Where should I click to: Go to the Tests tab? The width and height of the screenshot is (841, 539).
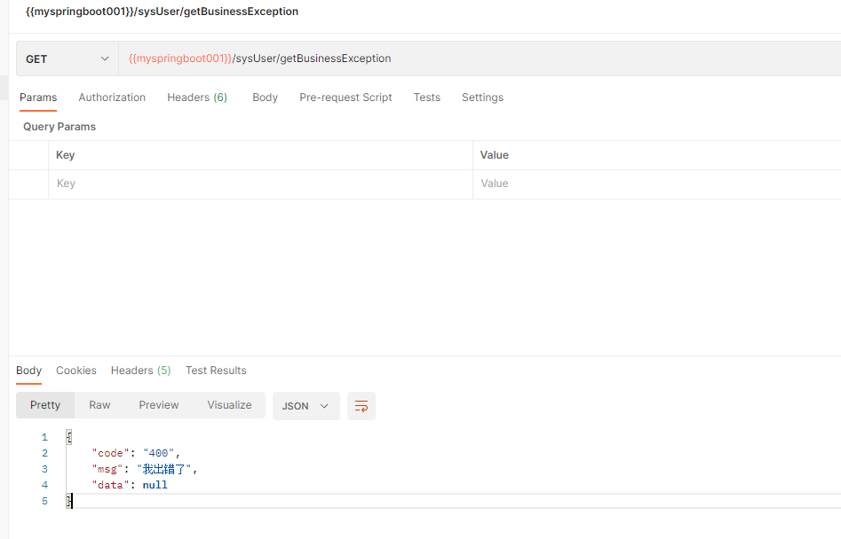(x=426, y=98)
